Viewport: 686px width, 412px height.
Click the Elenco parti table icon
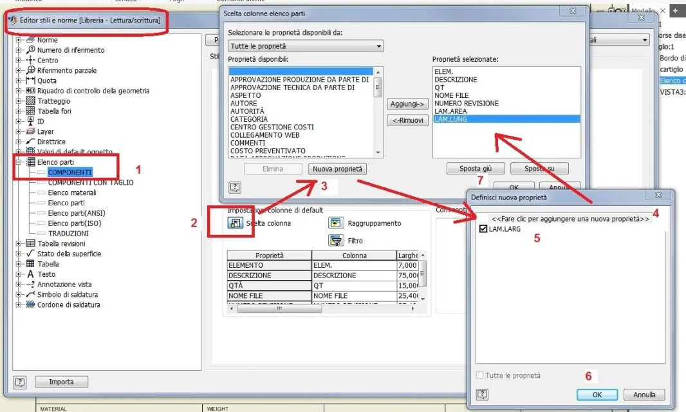[31, 162]
